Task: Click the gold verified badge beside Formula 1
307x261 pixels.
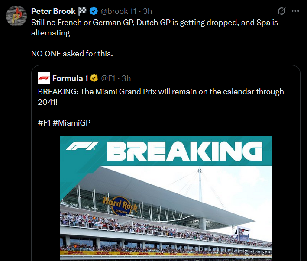Action: coord(94,78)
